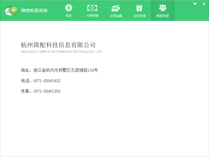
Task: Click the dollar coin 收款 icon
Action: tap(69, 8)
